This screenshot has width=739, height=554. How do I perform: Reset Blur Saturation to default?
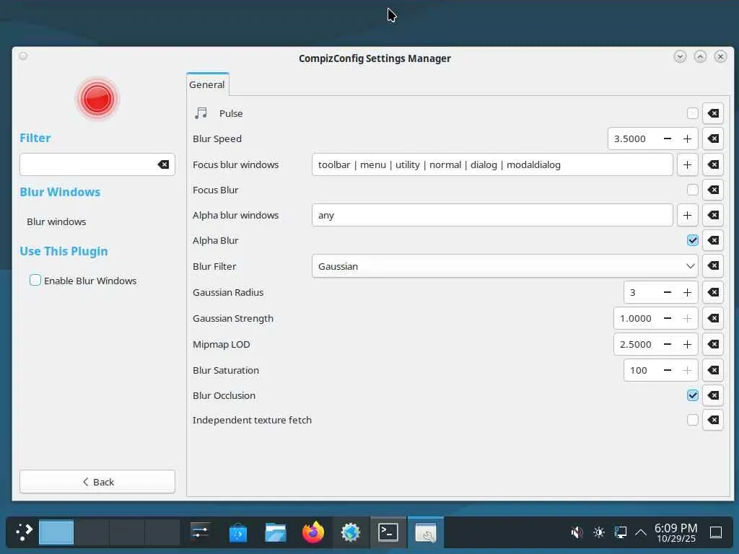point(712,370)
